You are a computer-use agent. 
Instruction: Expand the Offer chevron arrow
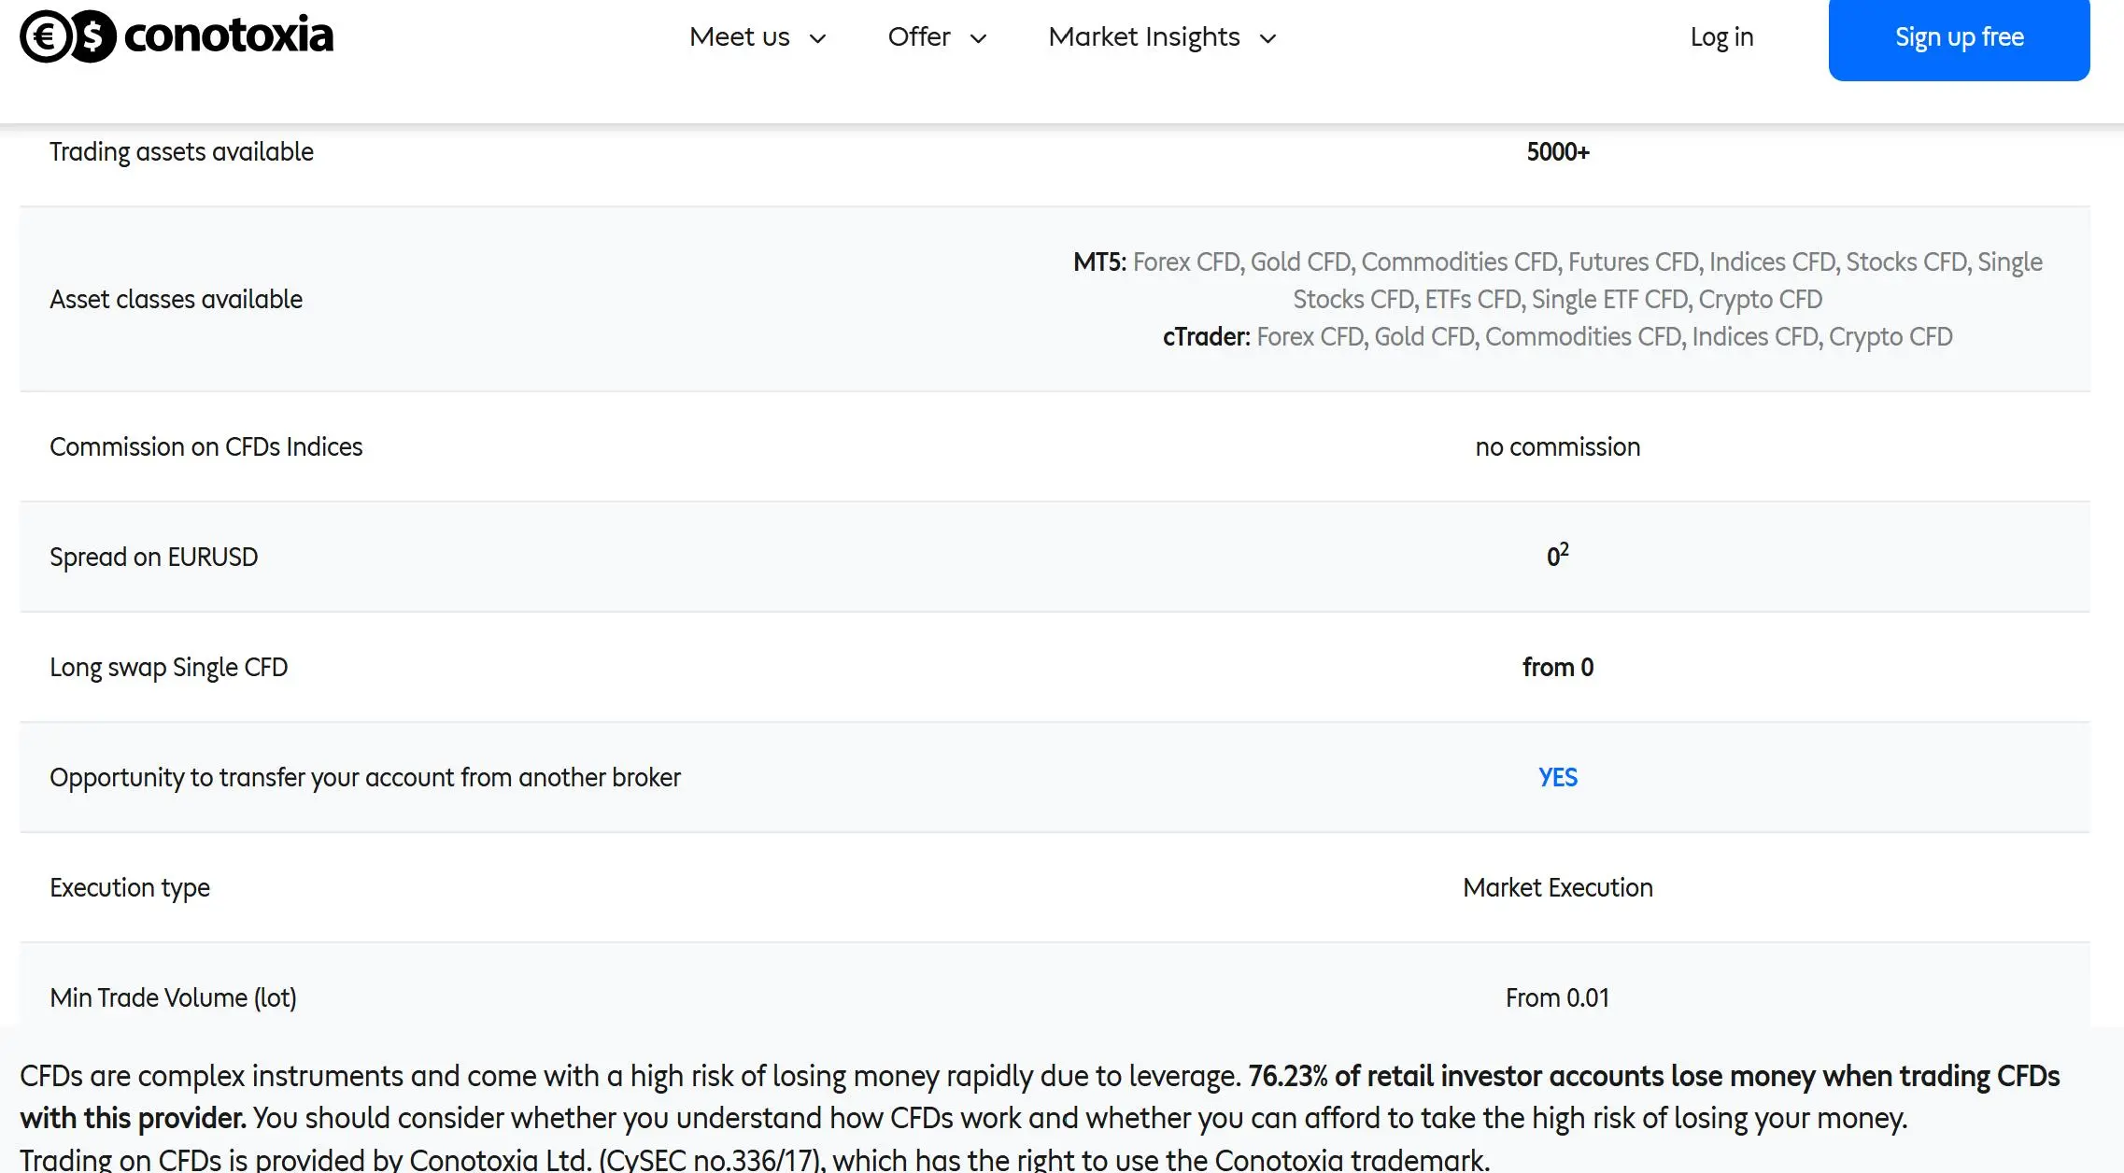point(978,38)
